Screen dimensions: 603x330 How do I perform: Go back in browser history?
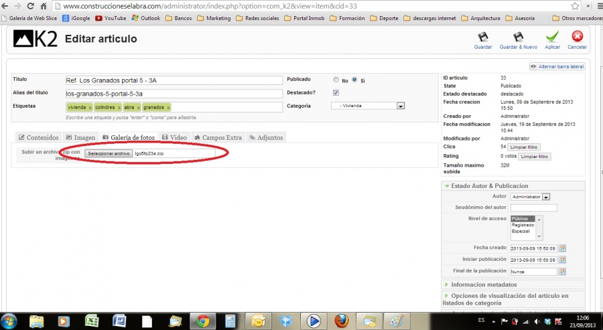(5, 6)
